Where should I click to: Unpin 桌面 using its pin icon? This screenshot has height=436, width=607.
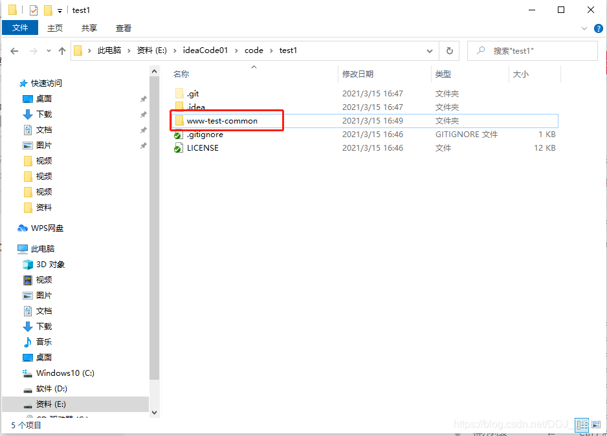pyautogui.click(x=143, y=99)
